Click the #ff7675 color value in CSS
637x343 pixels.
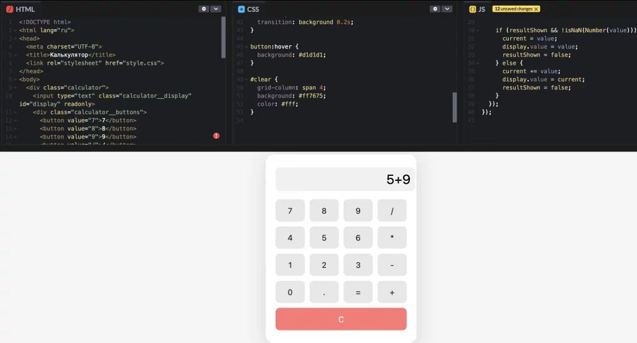(x=310, y=96)
